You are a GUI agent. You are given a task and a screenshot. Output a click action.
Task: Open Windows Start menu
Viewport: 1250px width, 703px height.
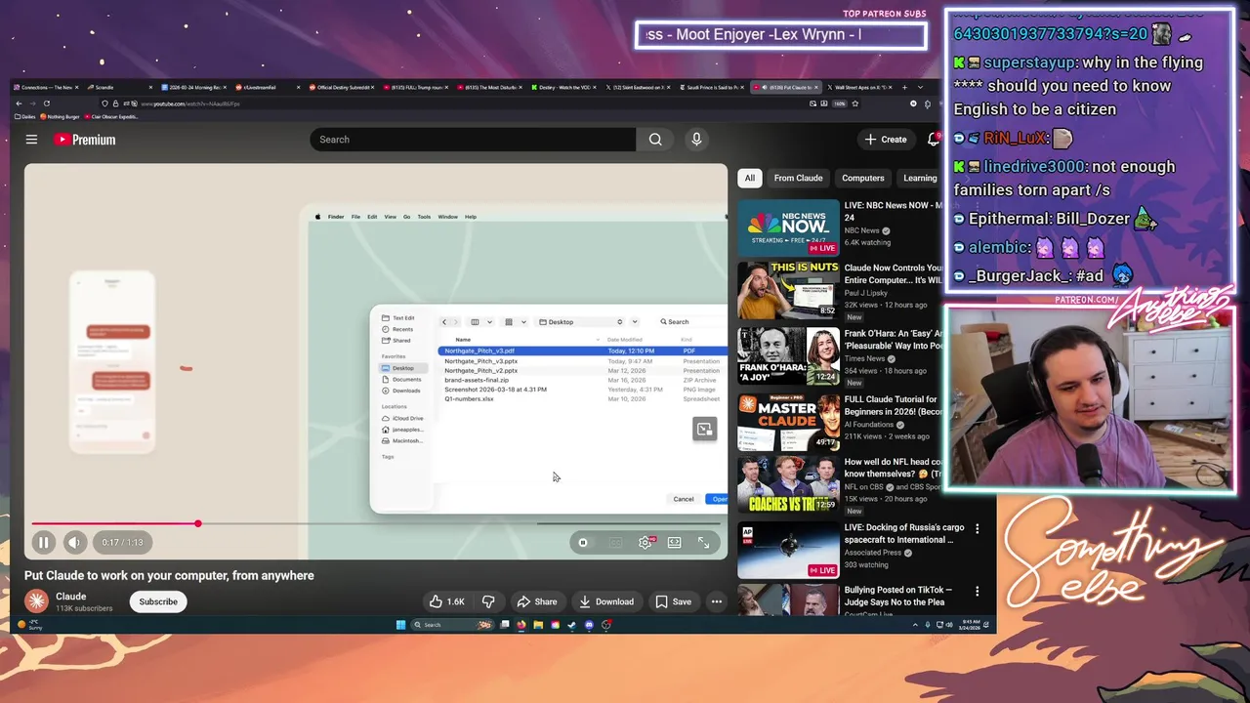click(400, 625)
